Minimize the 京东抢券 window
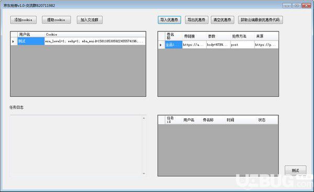The height and width of the screenshot is (192, 314). 287,6
